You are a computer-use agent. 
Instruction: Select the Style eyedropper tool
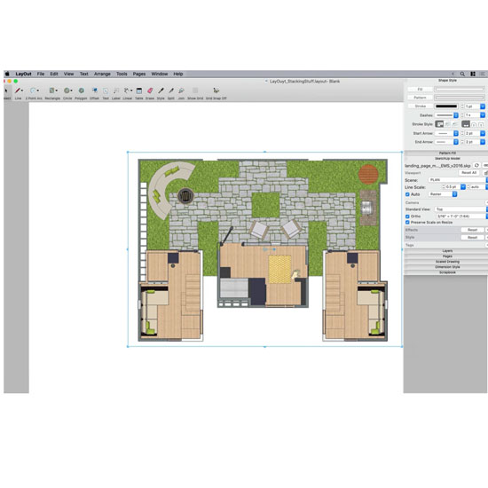point(161,91)
